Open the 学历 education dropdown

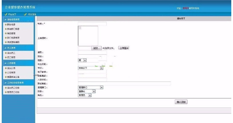(x=101, y=68)
